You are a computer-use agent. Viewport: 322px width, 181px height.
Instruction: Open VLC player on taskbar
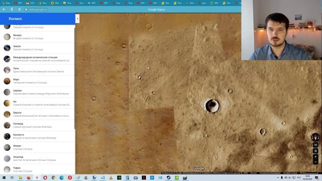click(111, 177)
